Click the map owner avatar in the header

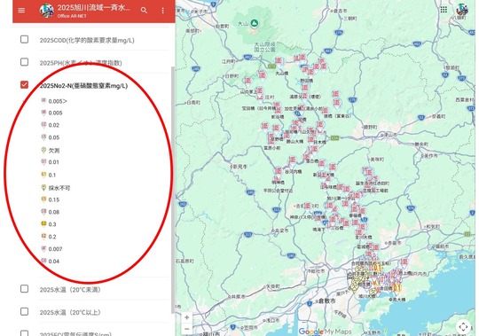coord(47,11)
